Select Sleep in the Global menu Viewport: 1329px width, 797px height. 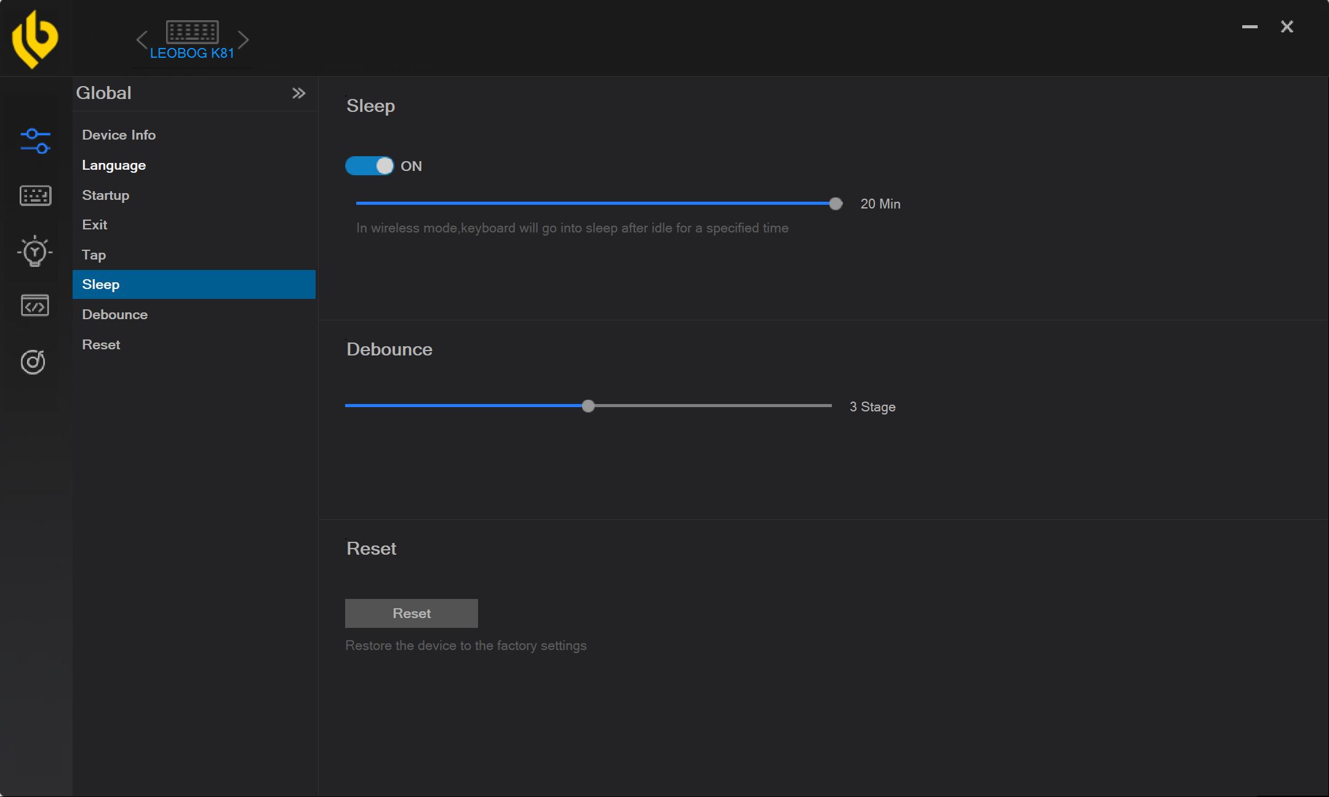(x=194, y=284)
